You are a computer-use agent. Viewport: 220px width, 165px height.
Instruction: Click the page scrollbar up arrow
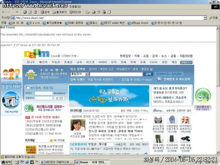(x=218, y=28)
